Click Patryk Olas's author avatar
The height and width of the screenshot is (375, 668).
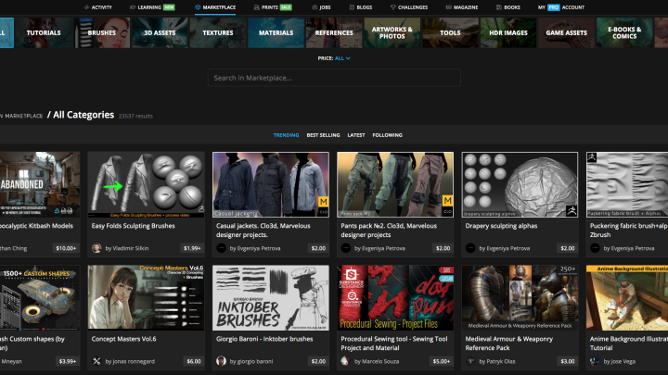click(x=470, y=361)
